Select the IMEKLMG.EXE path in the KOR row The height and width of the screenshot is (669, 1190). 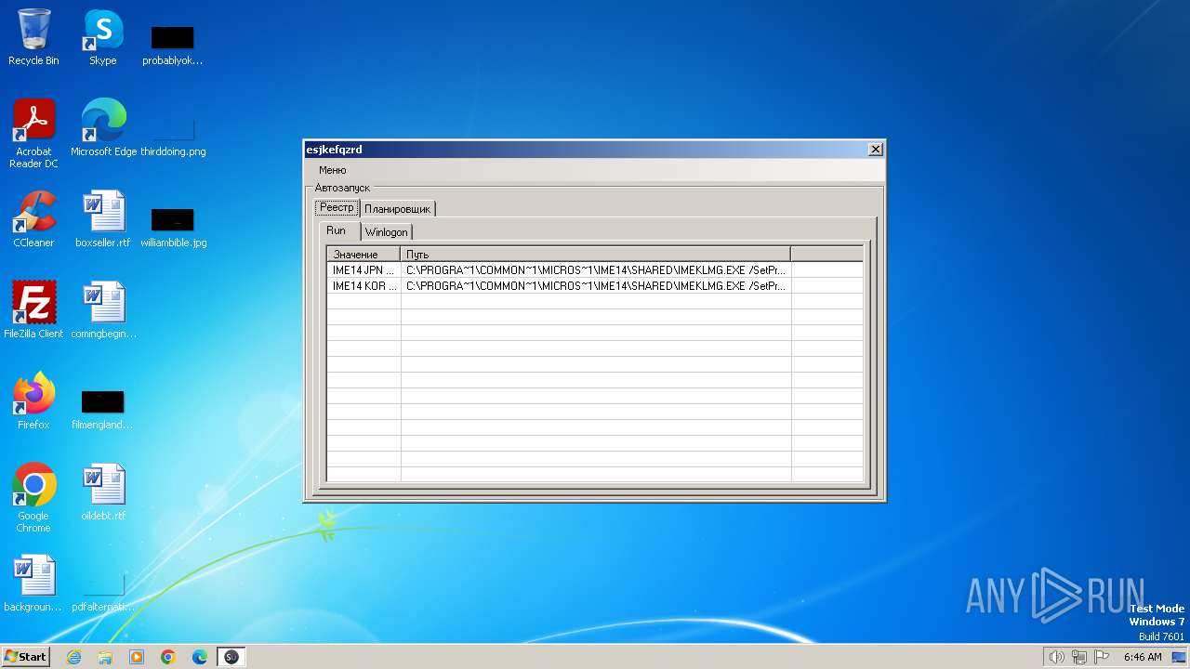(596, 286)
